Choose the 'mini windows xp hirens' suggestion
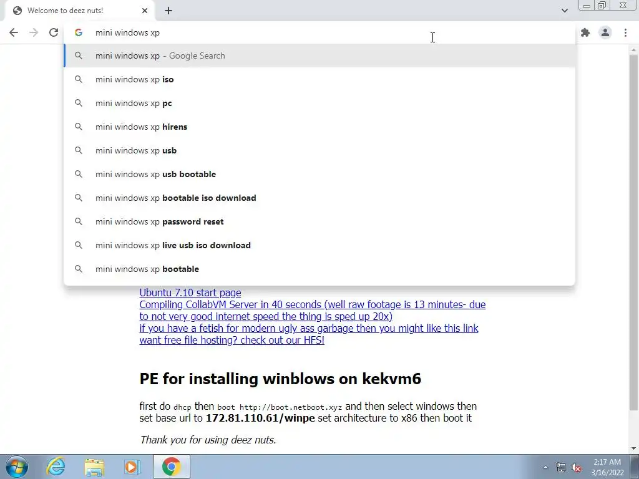 click(319, 127)
